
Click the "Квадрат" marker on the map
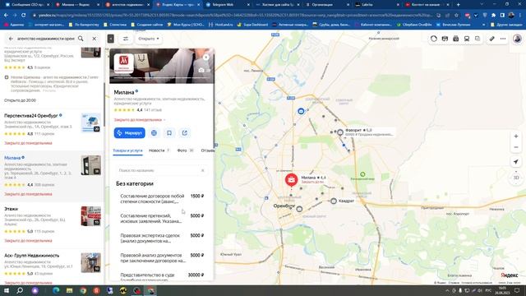[334, 201]
